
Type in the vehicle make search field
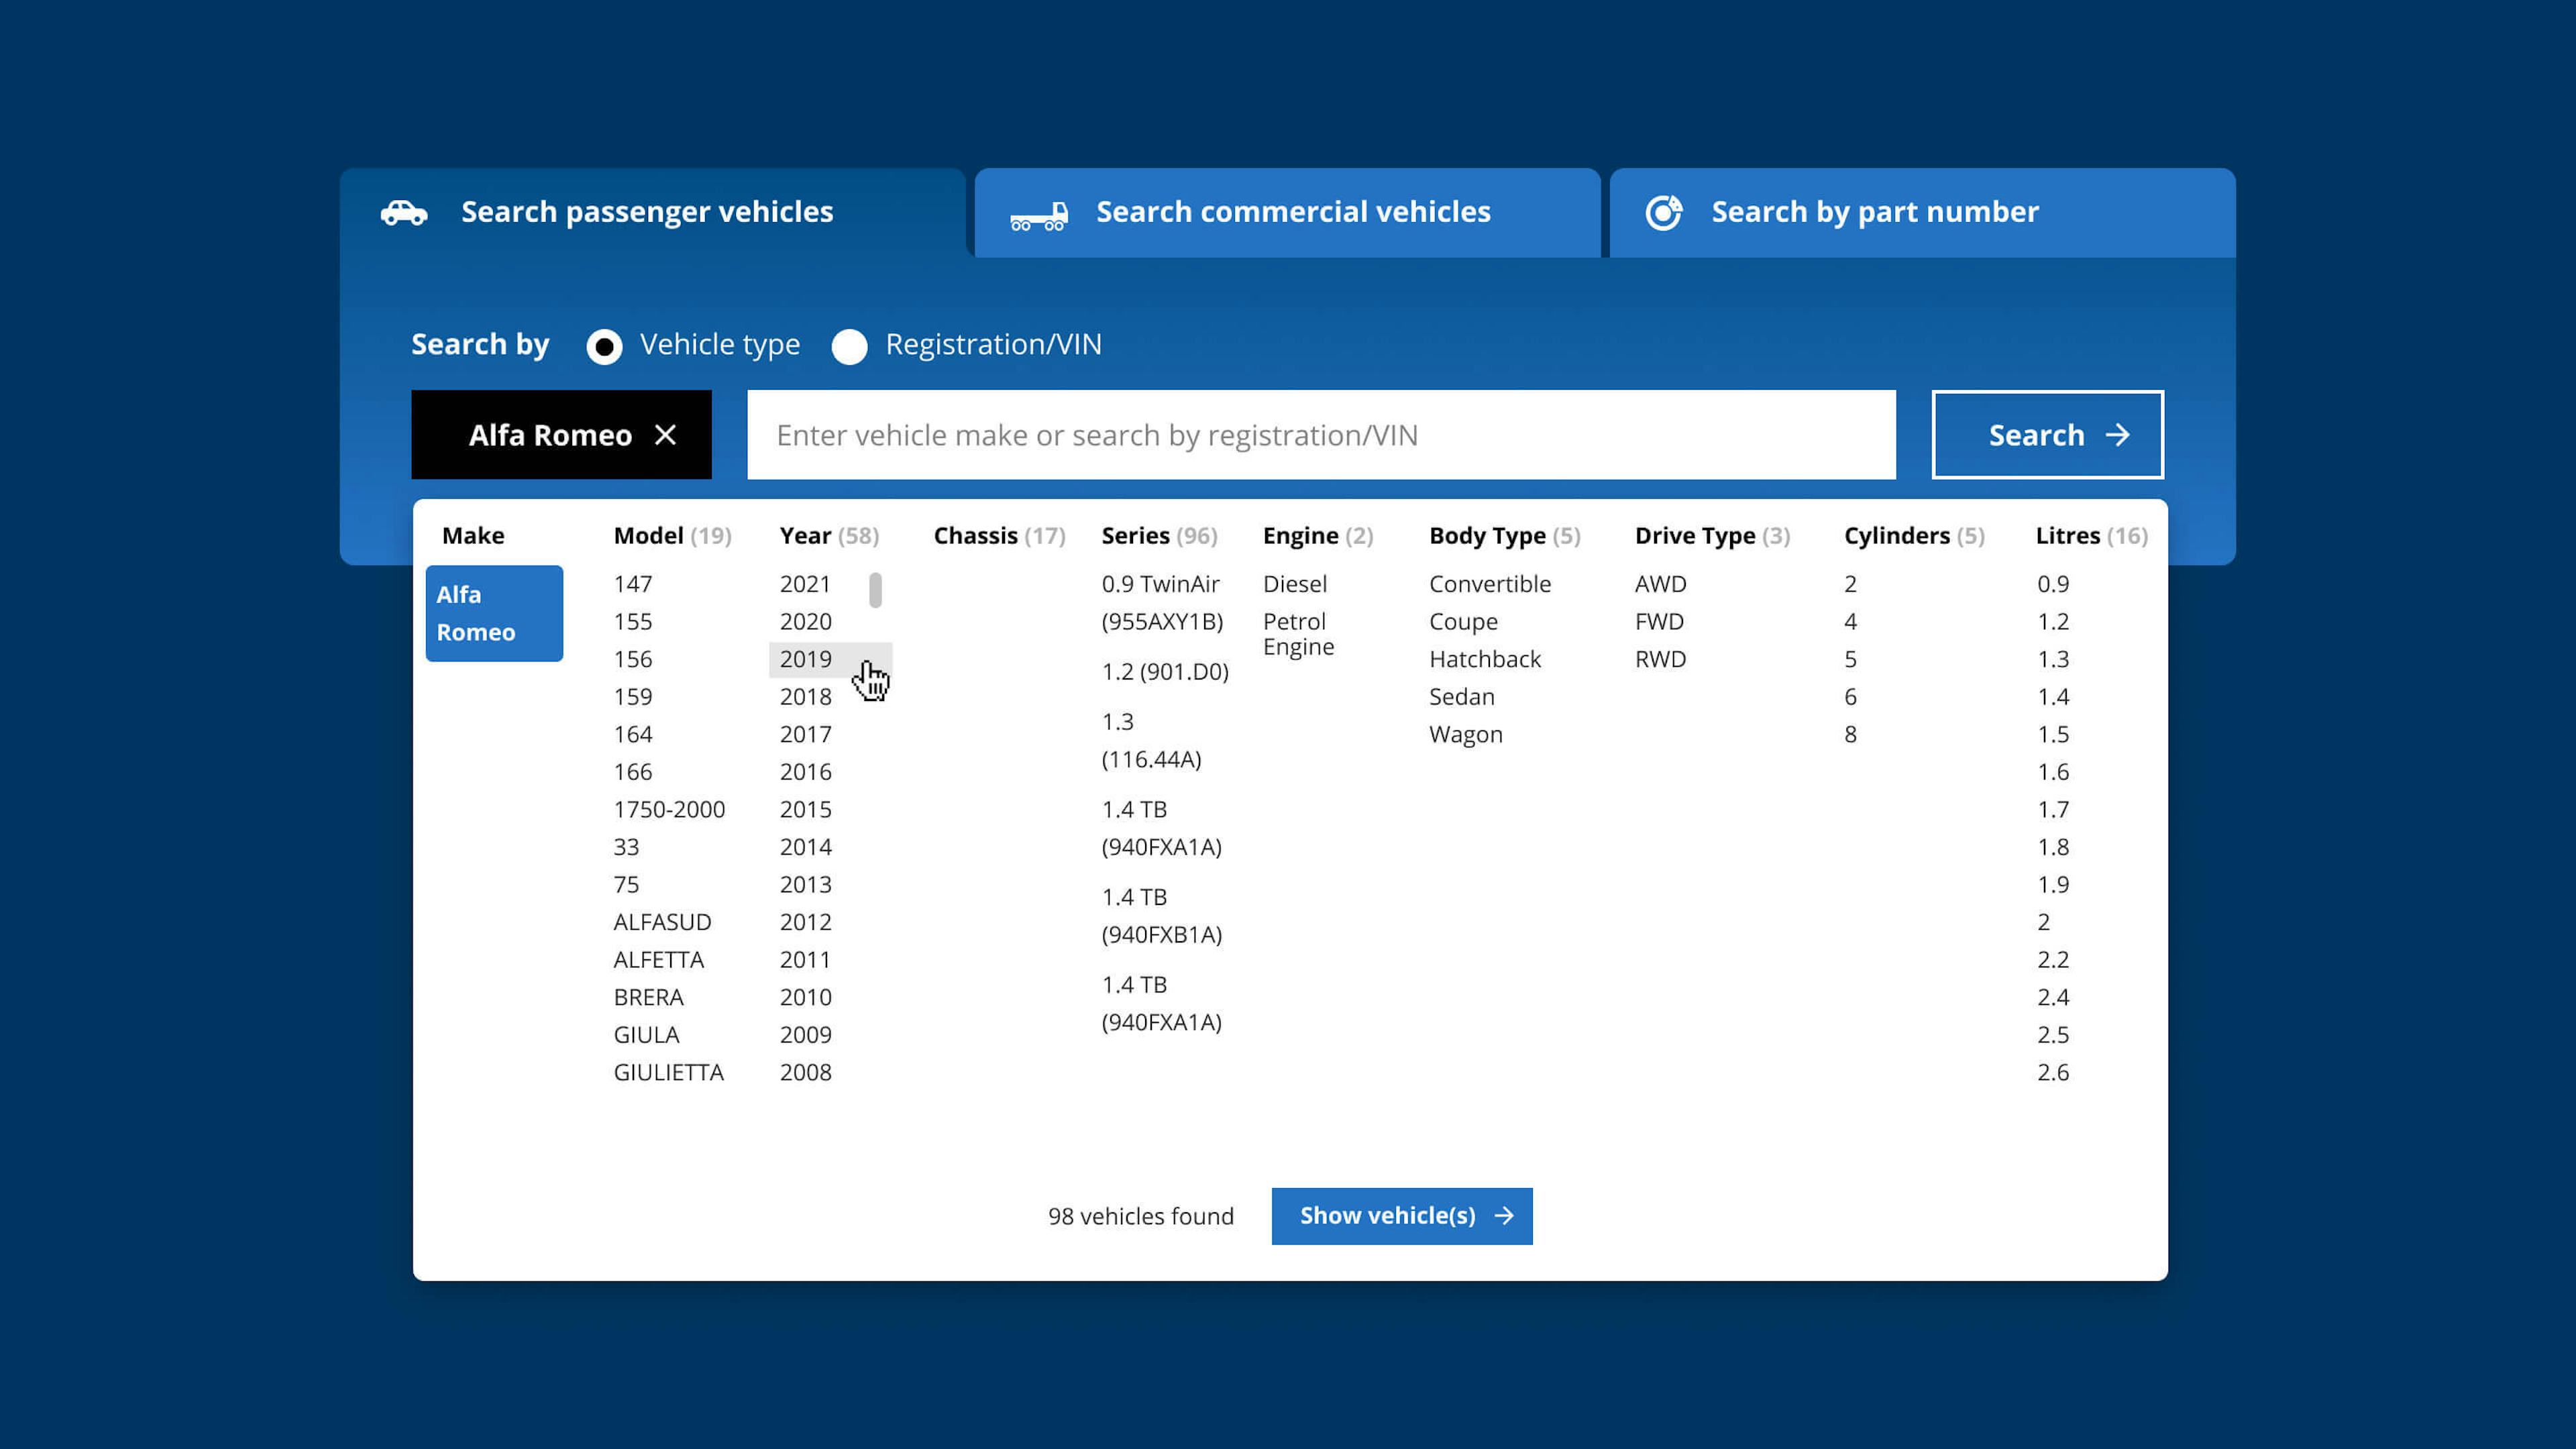pyautogui.click(x=1320, y=435)
